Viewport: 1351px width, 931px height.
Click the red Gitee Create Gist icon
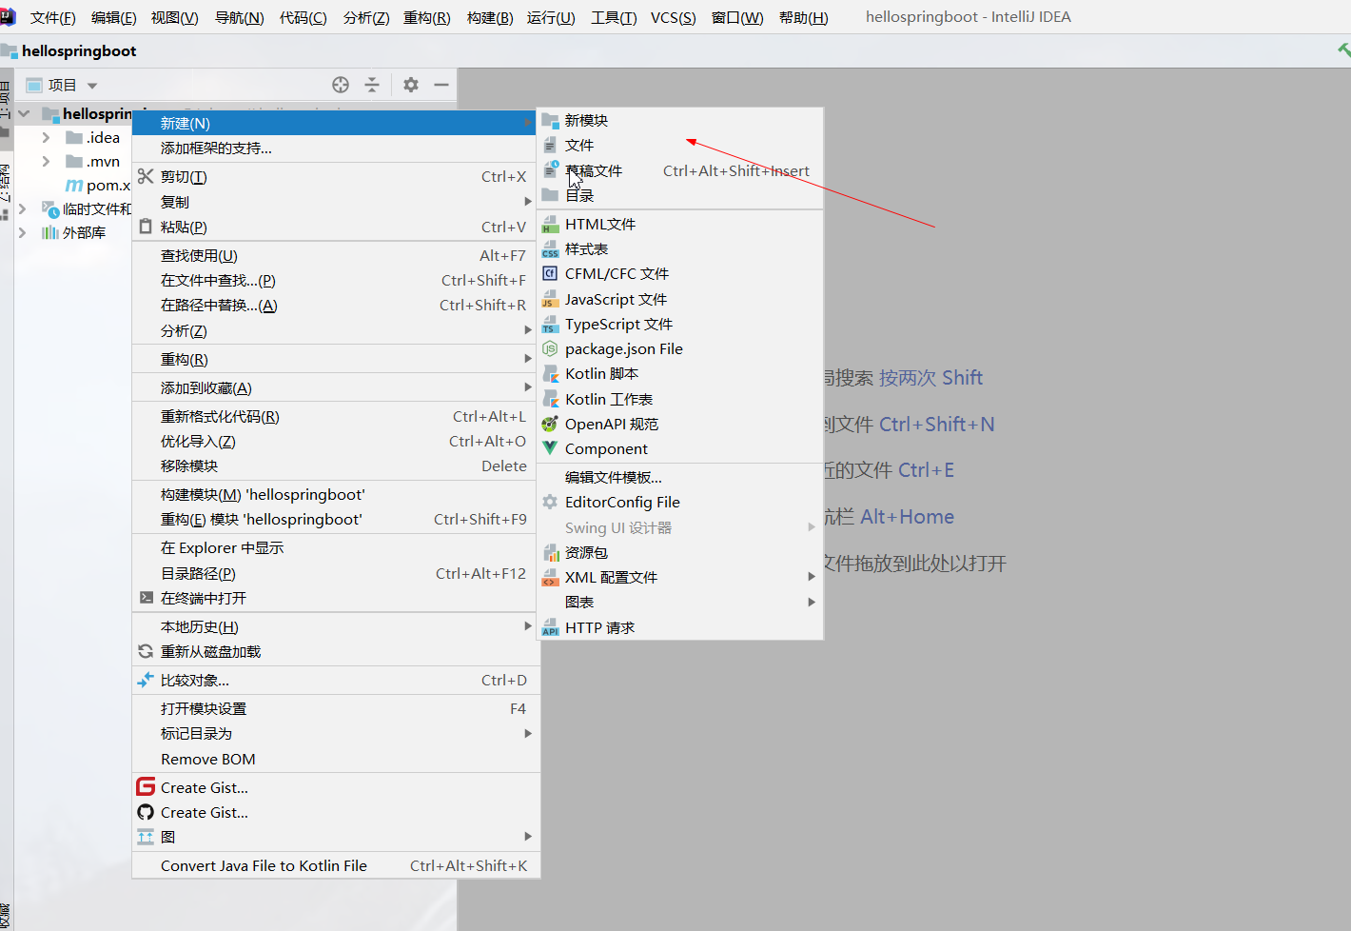click(146, 787)
